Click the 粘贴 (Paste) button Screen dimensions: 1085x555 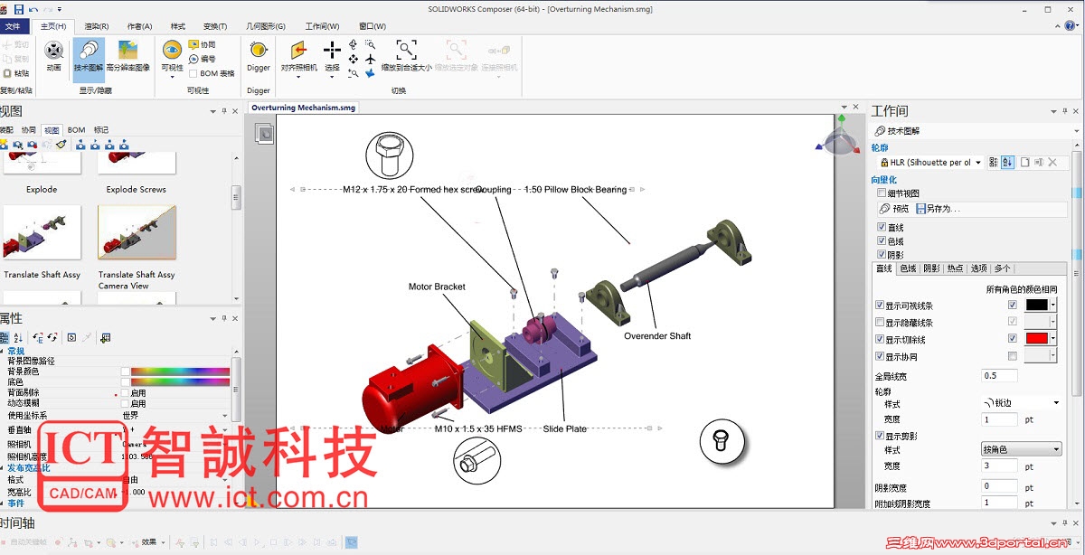[16, 73]
